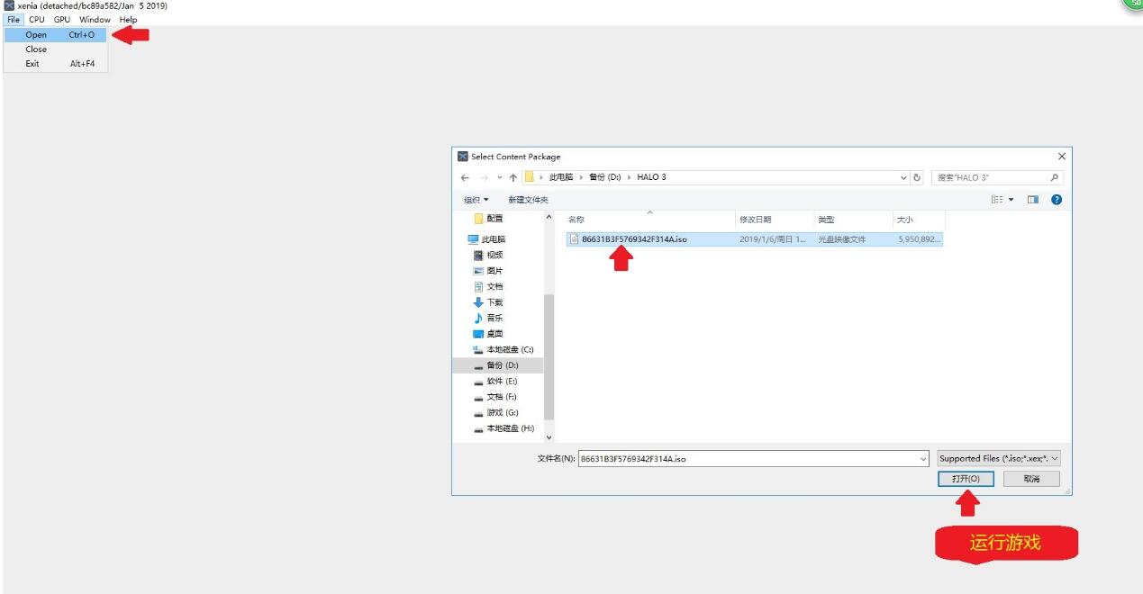Expand the filename combo box dropdown
Image resolution: width=1143 pixels, height=594 pixels.
(923, 459)
